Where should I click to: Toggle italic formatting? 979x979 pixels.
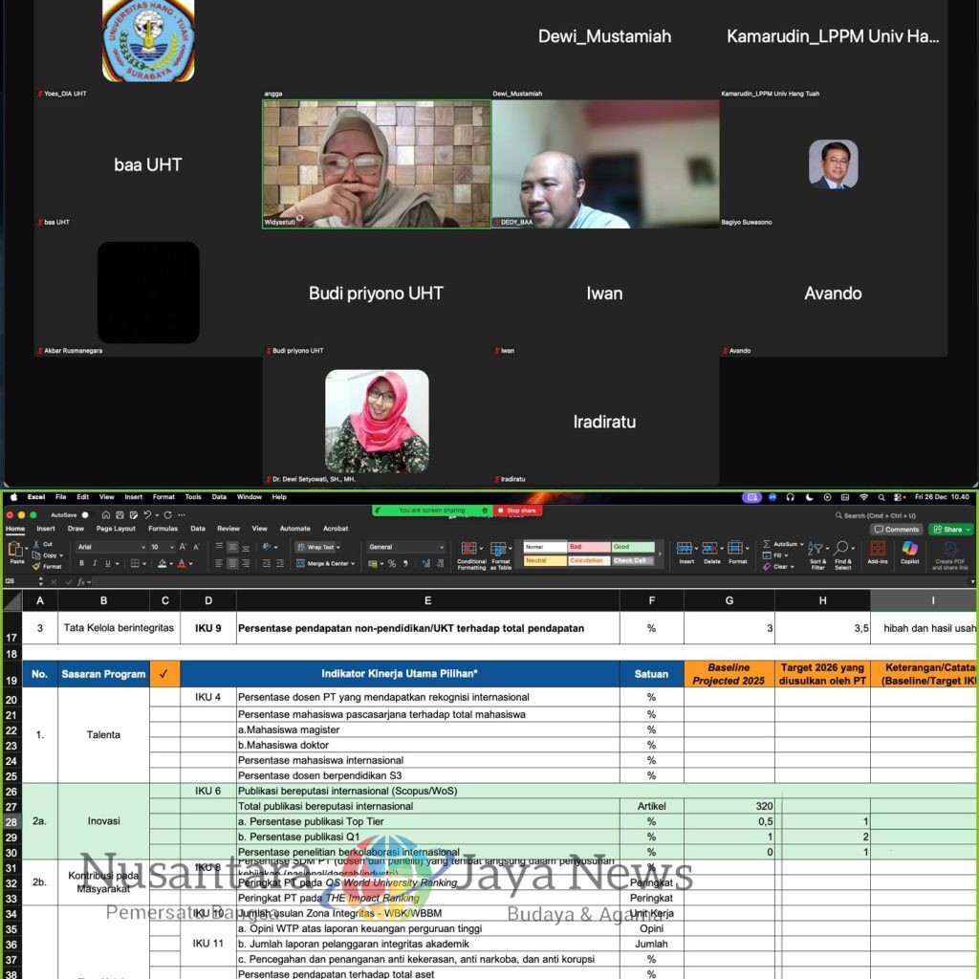pyautogui.click(x=94, y=564)
